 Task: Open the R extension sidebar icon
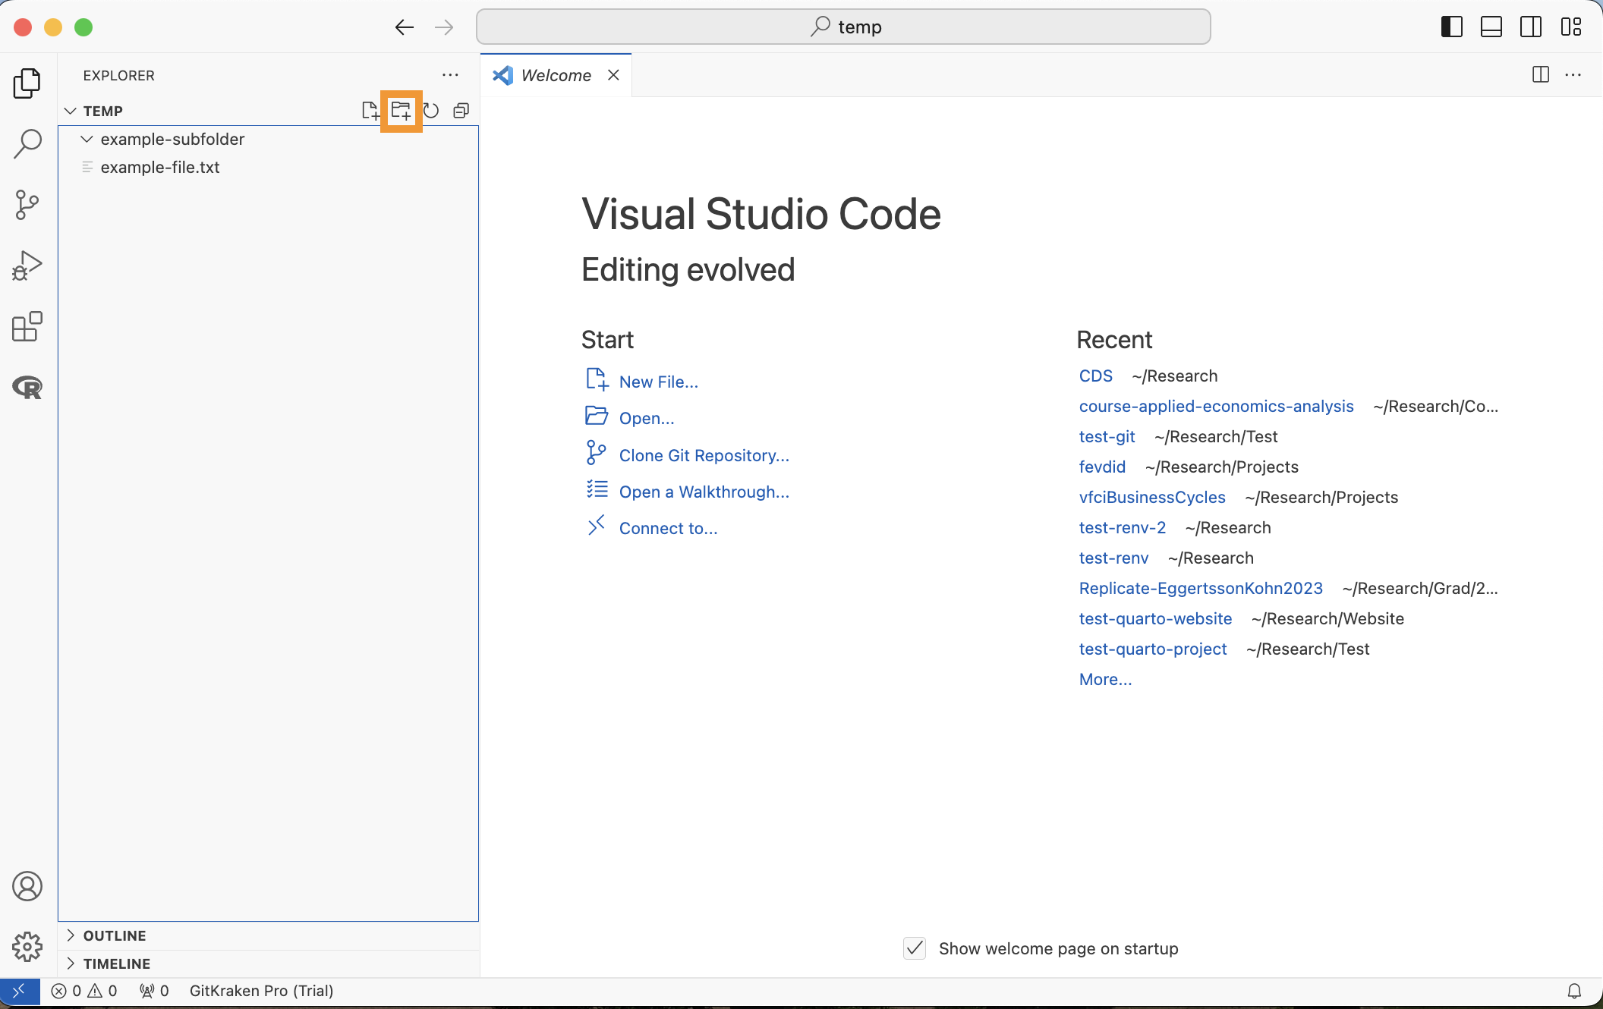click(x=28, y=388)
